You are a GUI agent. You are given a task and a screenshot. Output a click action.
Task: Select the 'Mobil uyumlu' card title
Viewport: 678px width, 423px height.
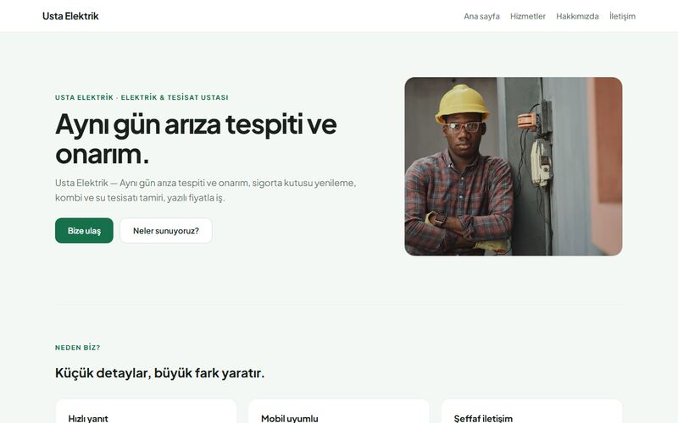(289, 418)
